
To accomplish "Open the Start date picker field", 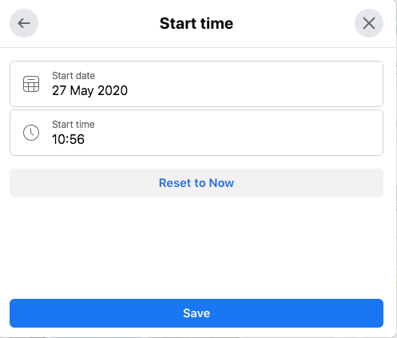I will click(197, 84).
